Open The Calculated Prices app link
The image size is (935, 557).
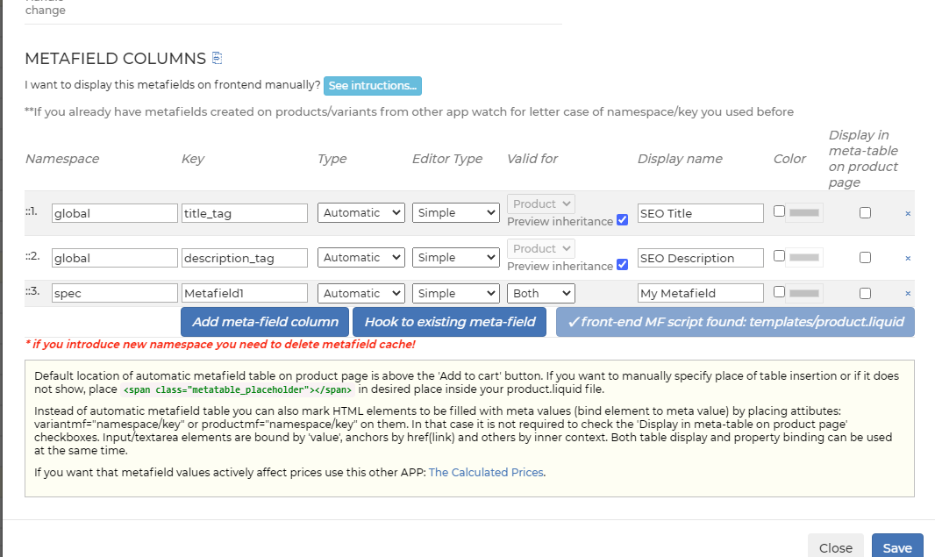[486, 472]
